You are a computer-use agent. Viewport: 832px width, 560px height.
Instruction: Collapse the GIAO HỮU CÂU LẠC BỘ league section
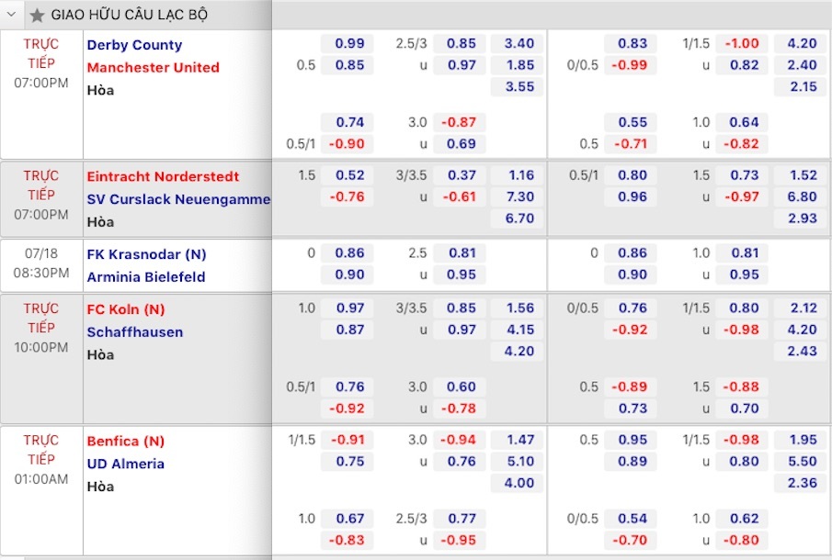(x=11, y=15)
